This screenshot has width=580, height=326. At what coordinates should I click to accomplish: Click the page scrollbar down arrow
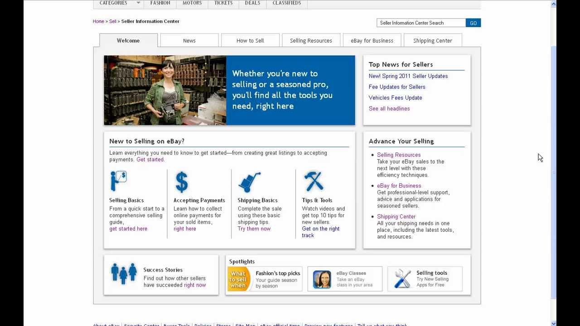[553, 323]
